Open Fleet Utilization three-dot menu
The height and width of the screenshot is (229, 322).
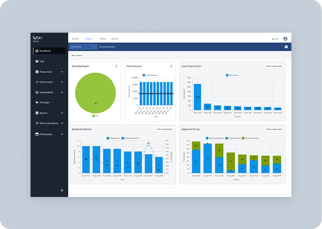point(171,66)
